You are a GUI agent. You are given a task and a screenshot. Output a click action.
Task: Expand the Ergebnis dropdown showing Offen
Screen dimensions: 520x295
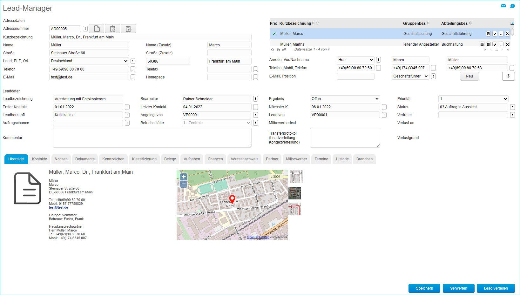345,99
